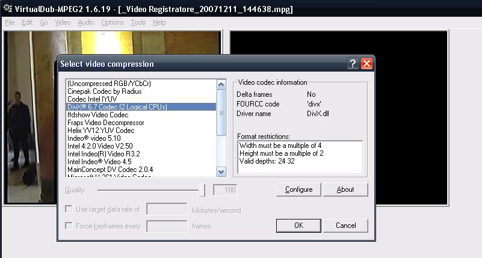The image size is (482, 258).
Task: Click the kilobytes/second data rate field
Action: point(167,209)
